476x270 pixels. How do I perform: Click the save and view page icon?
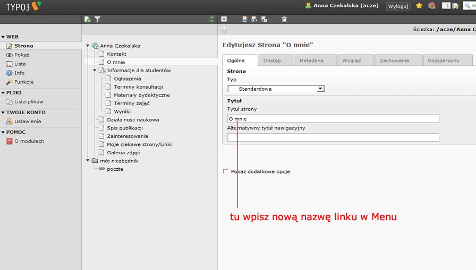tap(254, 20)
